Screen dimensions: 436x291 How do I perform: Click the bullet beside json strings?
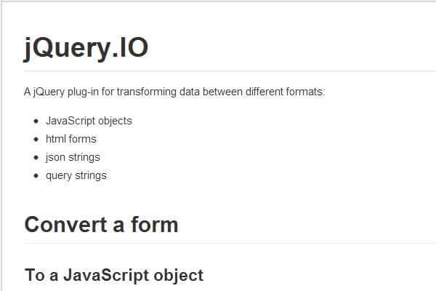click(36, 157)
